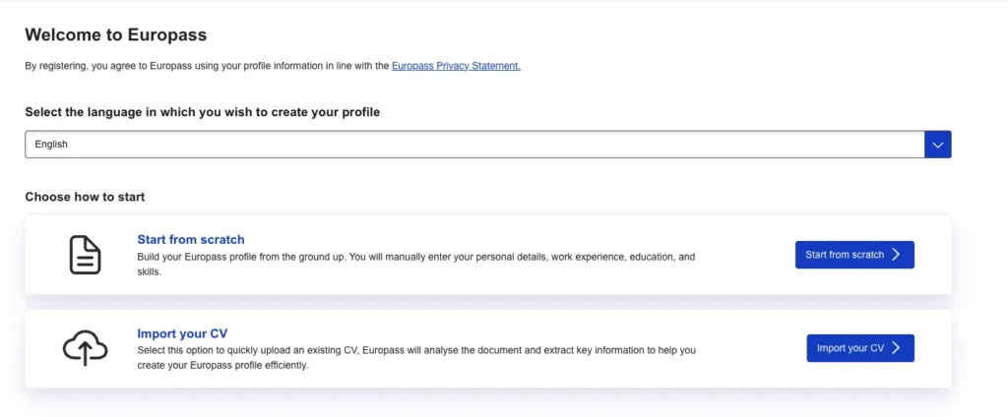
Task: Open the language list with blue dropdown arrow
Action: [x=938, y=145]
